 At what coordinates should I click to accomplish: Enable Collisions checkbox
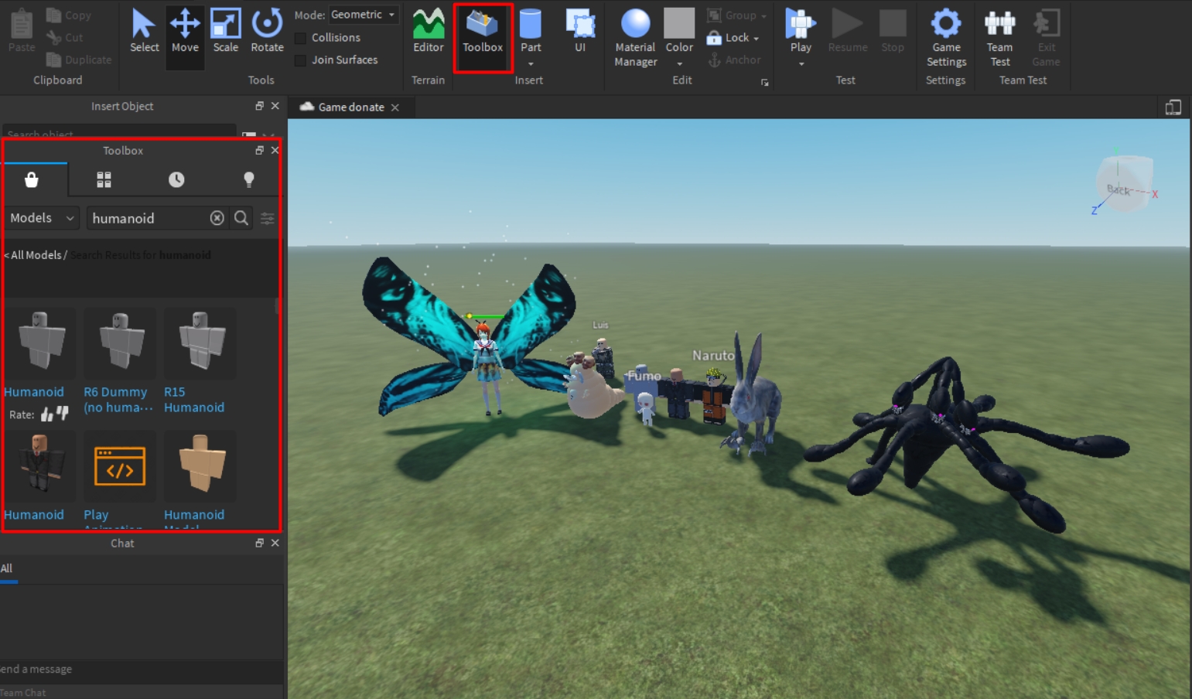click(x=301, y=38)
